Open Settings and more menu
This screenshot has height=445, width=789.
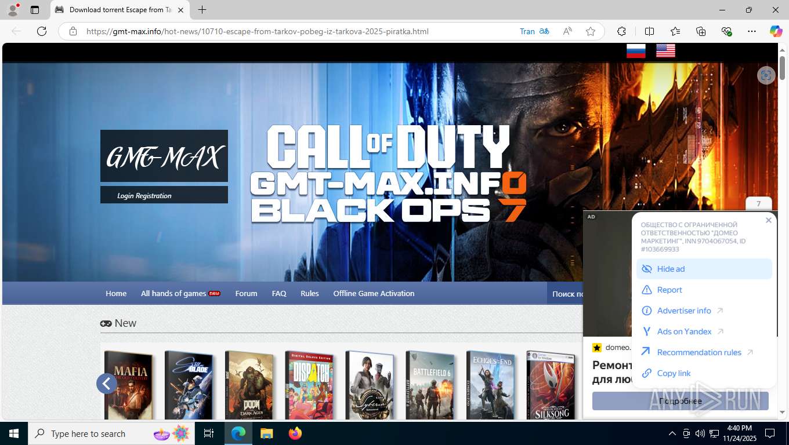(x=752, y=31)
